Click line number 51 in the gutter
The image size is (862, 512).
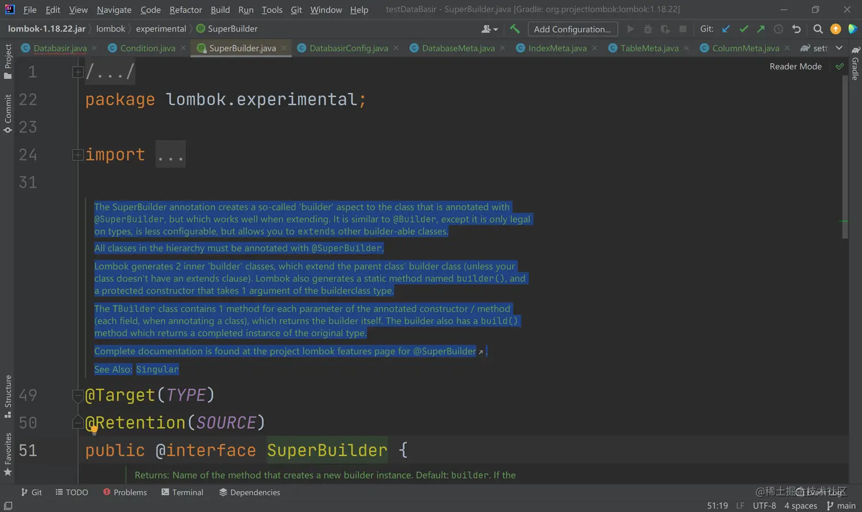(x=28, y=450)
